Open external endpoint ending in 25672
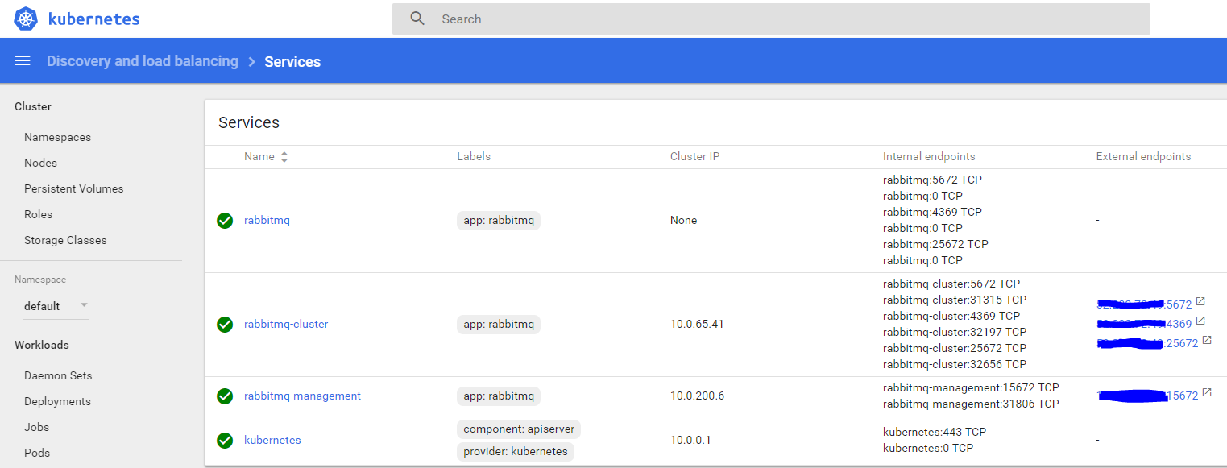The width and height of the screenshot is (1227, 468). 1147,343
